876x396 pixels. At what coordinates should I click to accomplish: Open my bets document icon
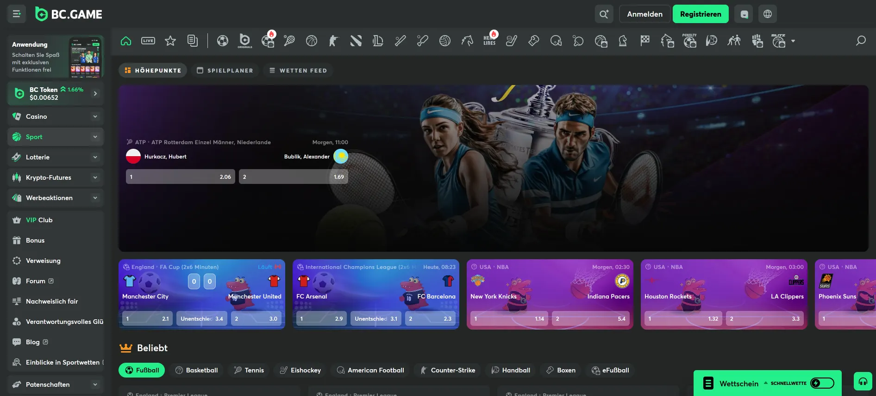(x=193, y=41)
